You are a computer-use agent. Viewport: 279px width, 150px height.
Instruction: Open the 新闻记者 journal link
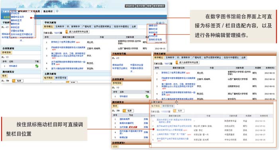[123, 137]
